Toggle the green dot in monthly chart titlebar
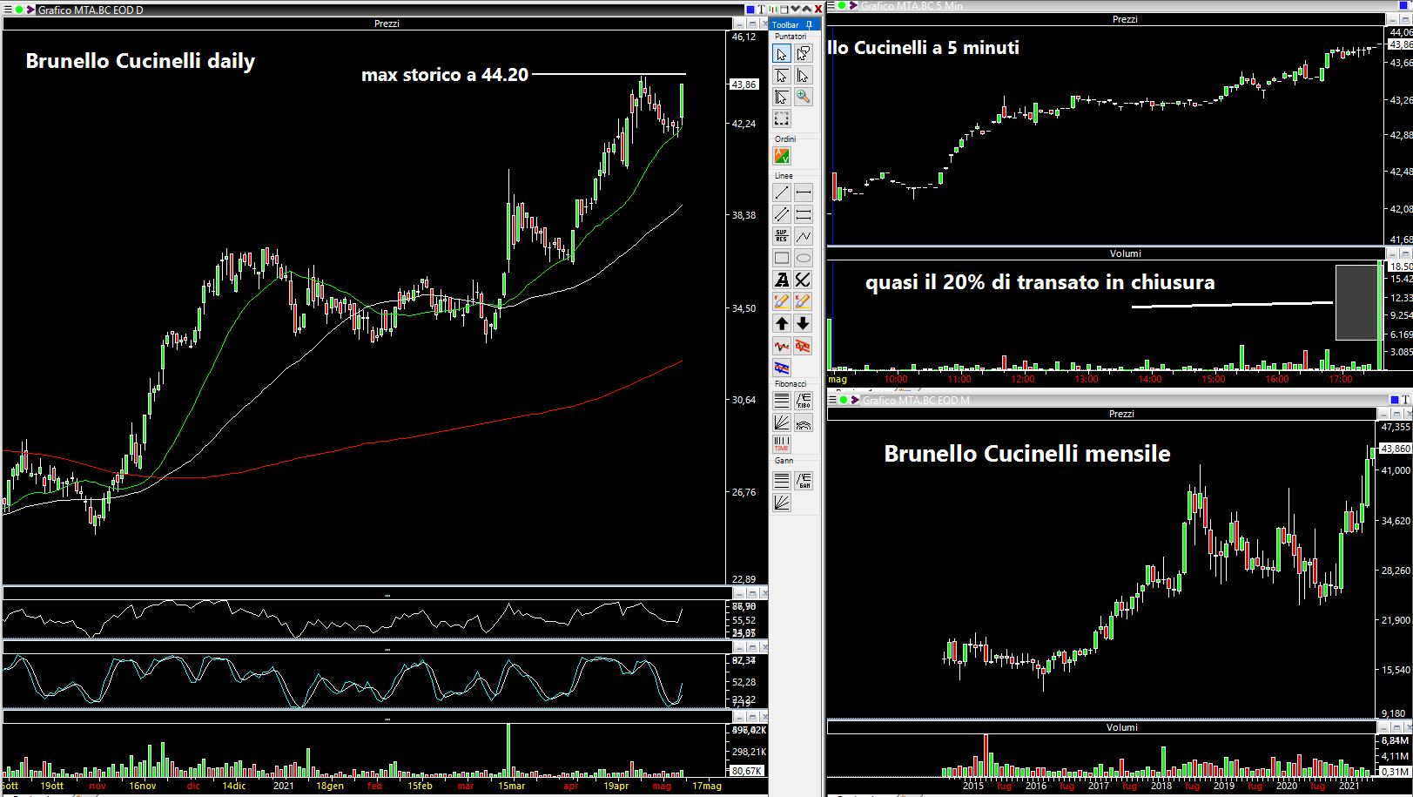Viewport: 1413px width, 797px height. point(842,400)
